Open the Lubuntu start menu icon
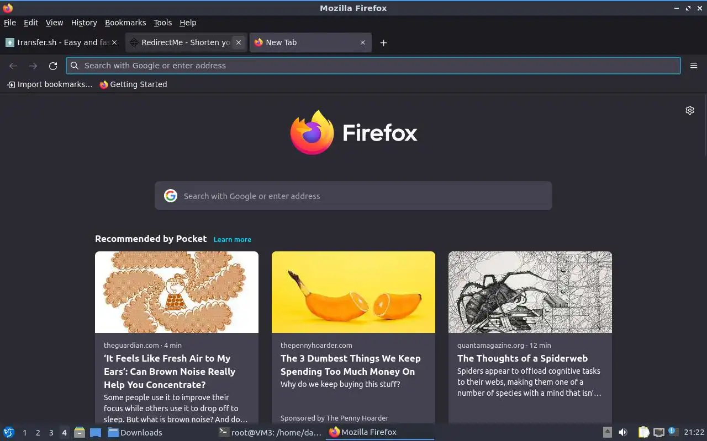 pyautogui.click(x=9, y=433)
